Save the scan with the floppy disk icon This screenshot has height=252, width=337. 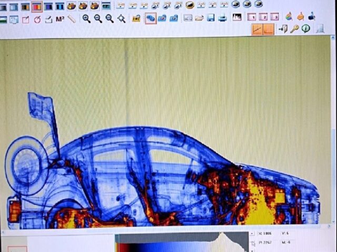click(x=211, y=18)
